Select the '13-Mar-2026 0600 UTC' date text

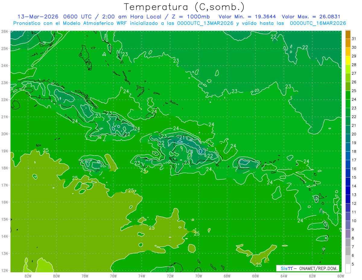(56, 17)
